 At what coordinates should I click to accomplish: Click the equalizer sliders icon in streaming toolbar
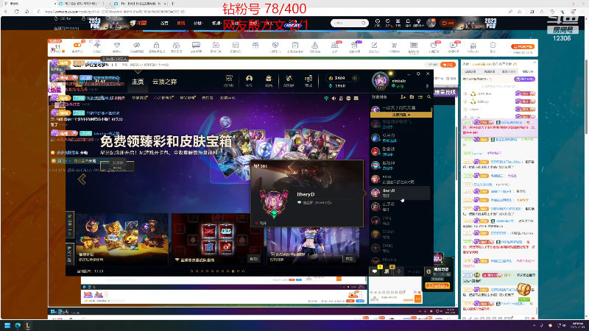[x=473, y=47]
